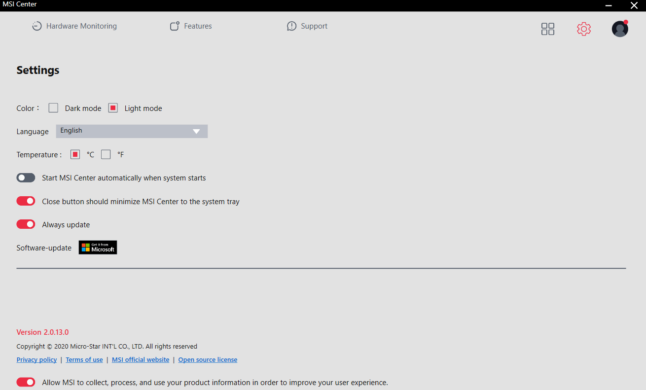This screenshot has width=646, height=390.
Task: Open the Language dropdown
Action: (132, 131)
